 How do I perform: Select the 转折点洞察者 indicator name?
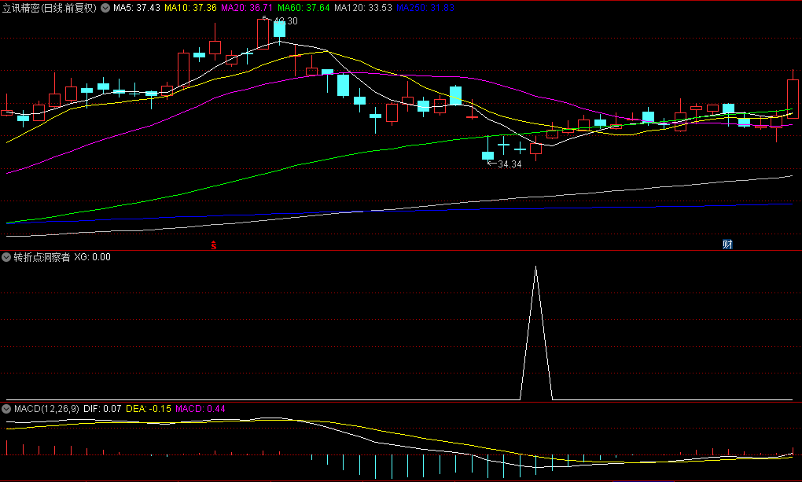(42, 257)
